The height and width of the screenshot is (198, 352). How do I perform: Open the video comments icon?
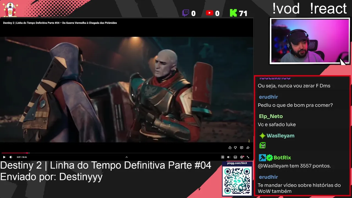(x=241, y=148)
